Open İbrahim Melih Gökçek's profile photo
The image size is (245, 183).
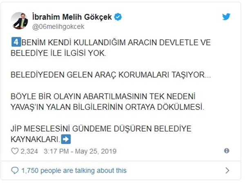pos(20,20)
